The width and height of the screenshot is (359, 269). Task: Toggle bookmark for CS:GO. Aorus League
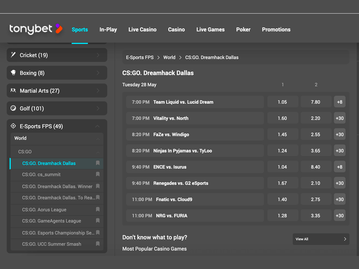[98, 209]
